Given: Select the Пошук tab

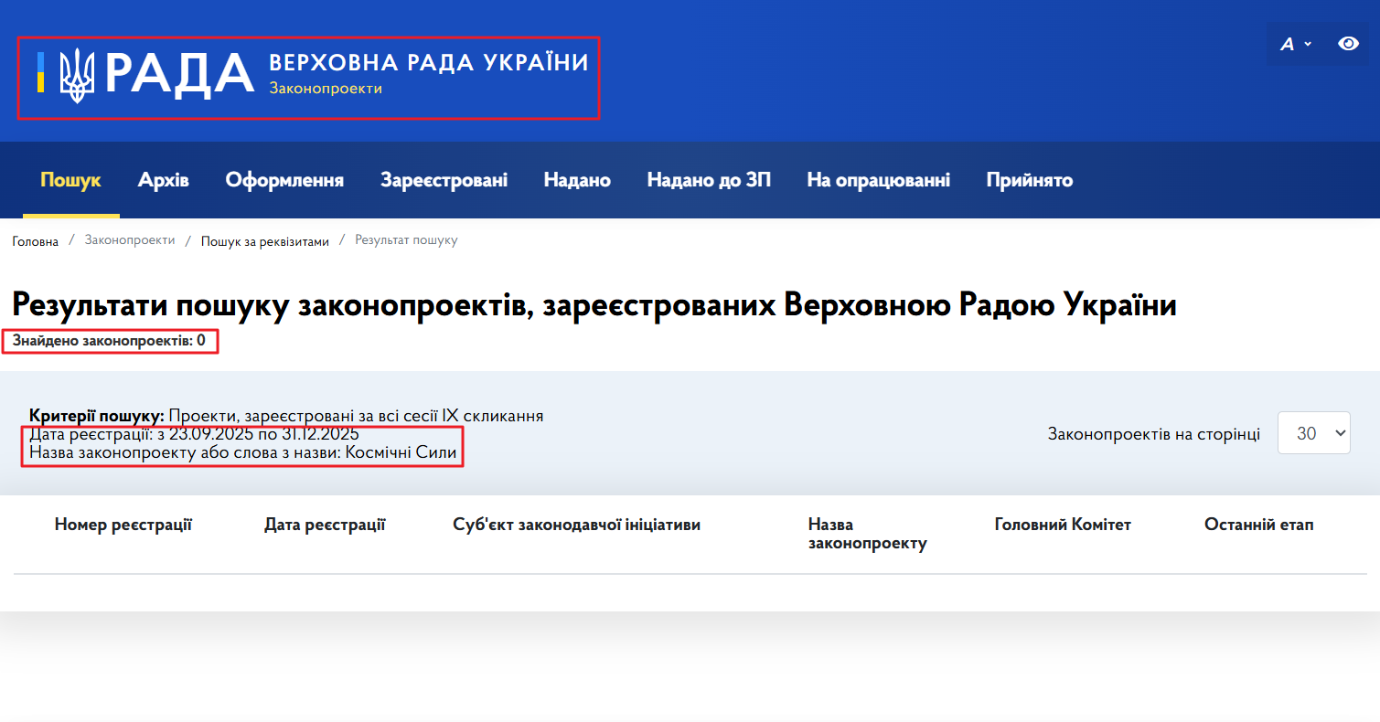Looking at the screenshot, I should (x=71, y=180).
